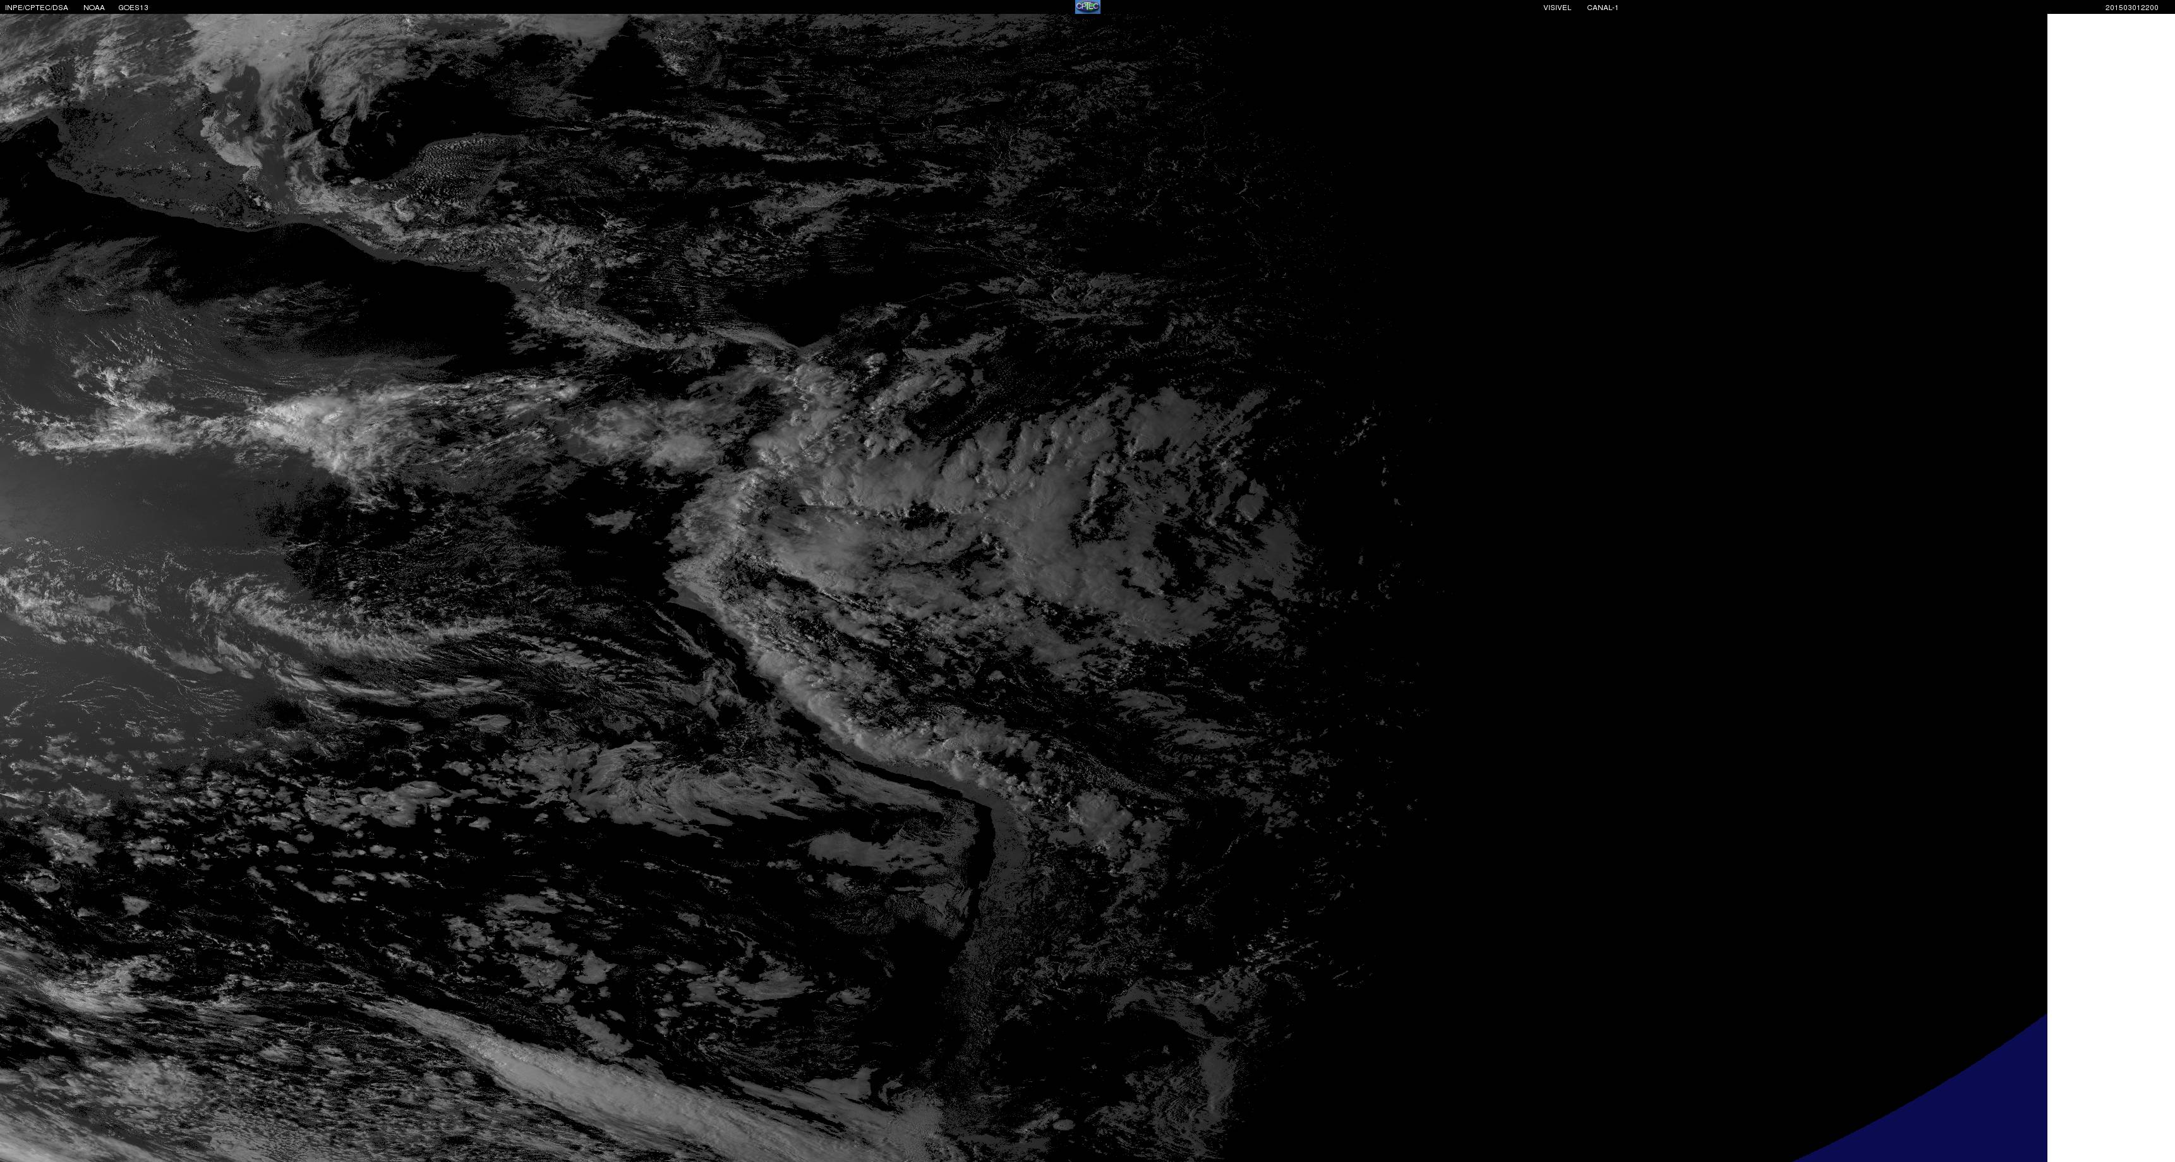Click the black night-side area of Earth
The width and height of the screenshot is (2175, 1162).
tap(1689, 506)
